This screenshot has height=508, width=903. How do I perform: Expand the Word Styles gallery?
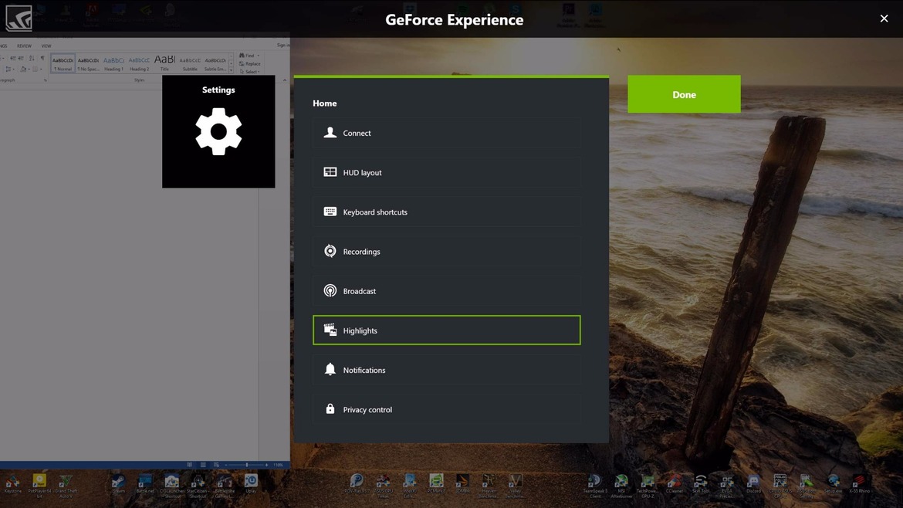(x=231, y=70)
